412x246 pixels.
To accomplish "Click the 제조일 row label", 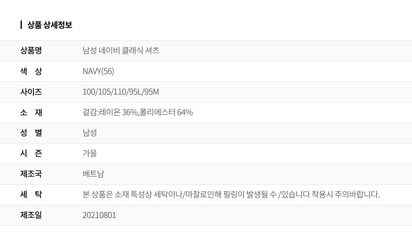I will click(x=31, y=215).
